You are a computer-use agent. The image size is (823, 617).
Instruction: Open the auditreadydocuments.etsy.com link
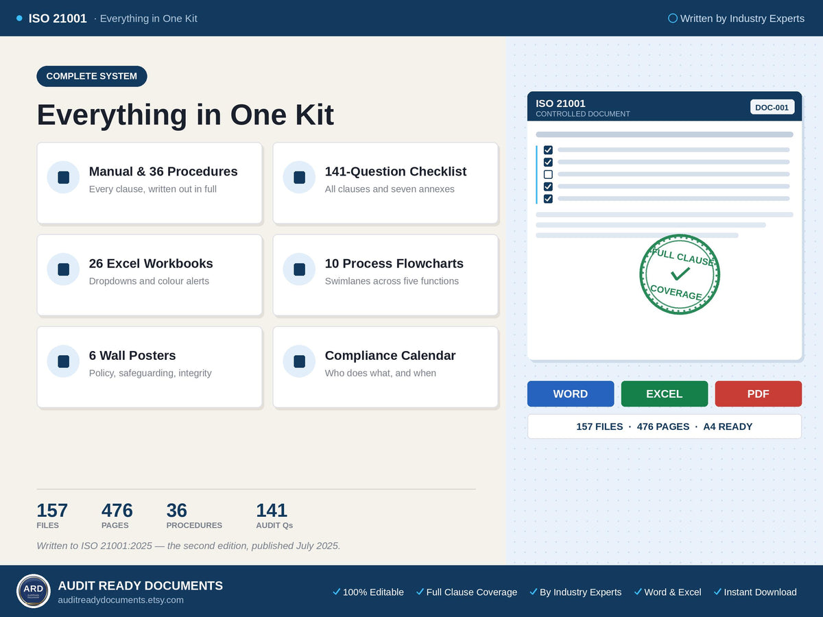[121, 600]
